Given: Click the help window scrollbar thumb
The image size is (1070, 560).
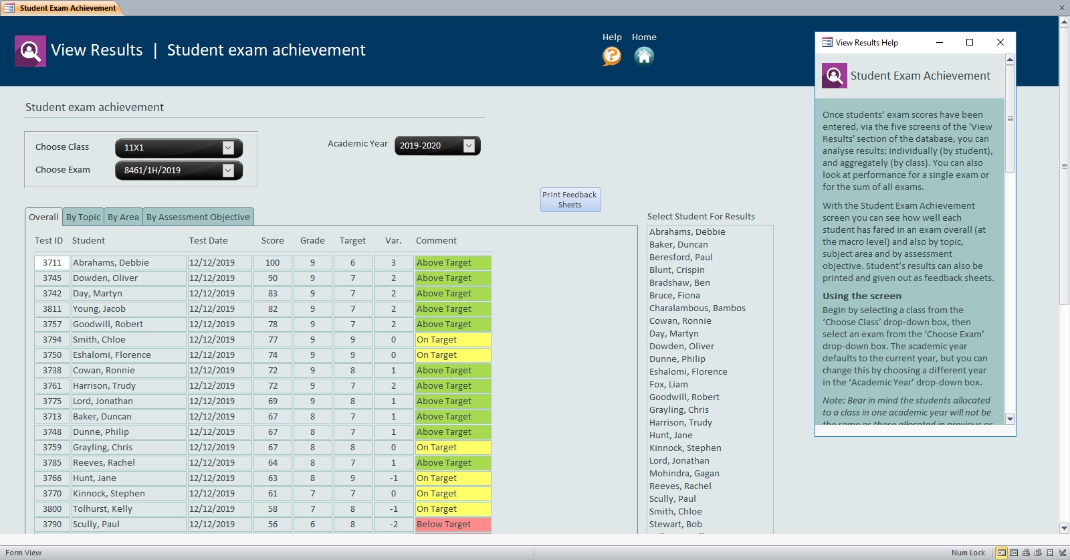Looking at the screenshot, I should click(x=1010, y=118).
